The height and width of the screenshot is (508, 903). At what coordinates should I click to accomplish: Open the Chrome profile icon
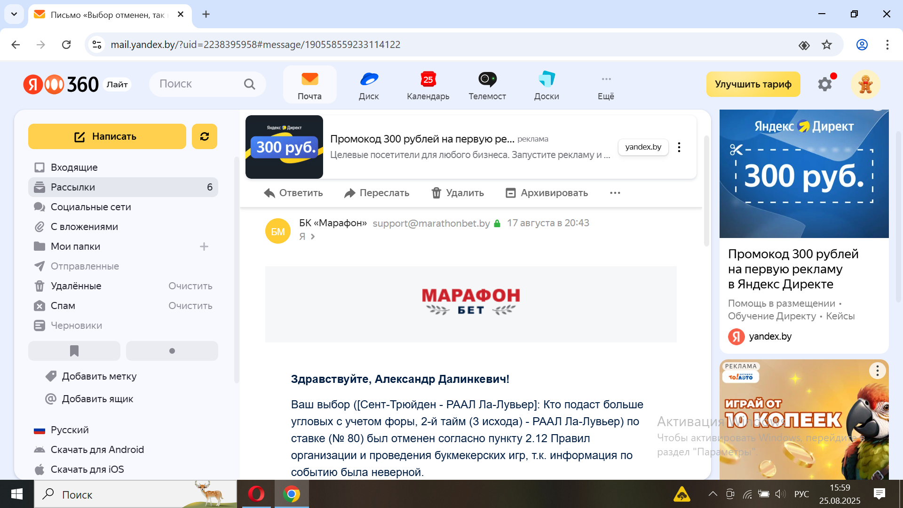pos(862,45)
